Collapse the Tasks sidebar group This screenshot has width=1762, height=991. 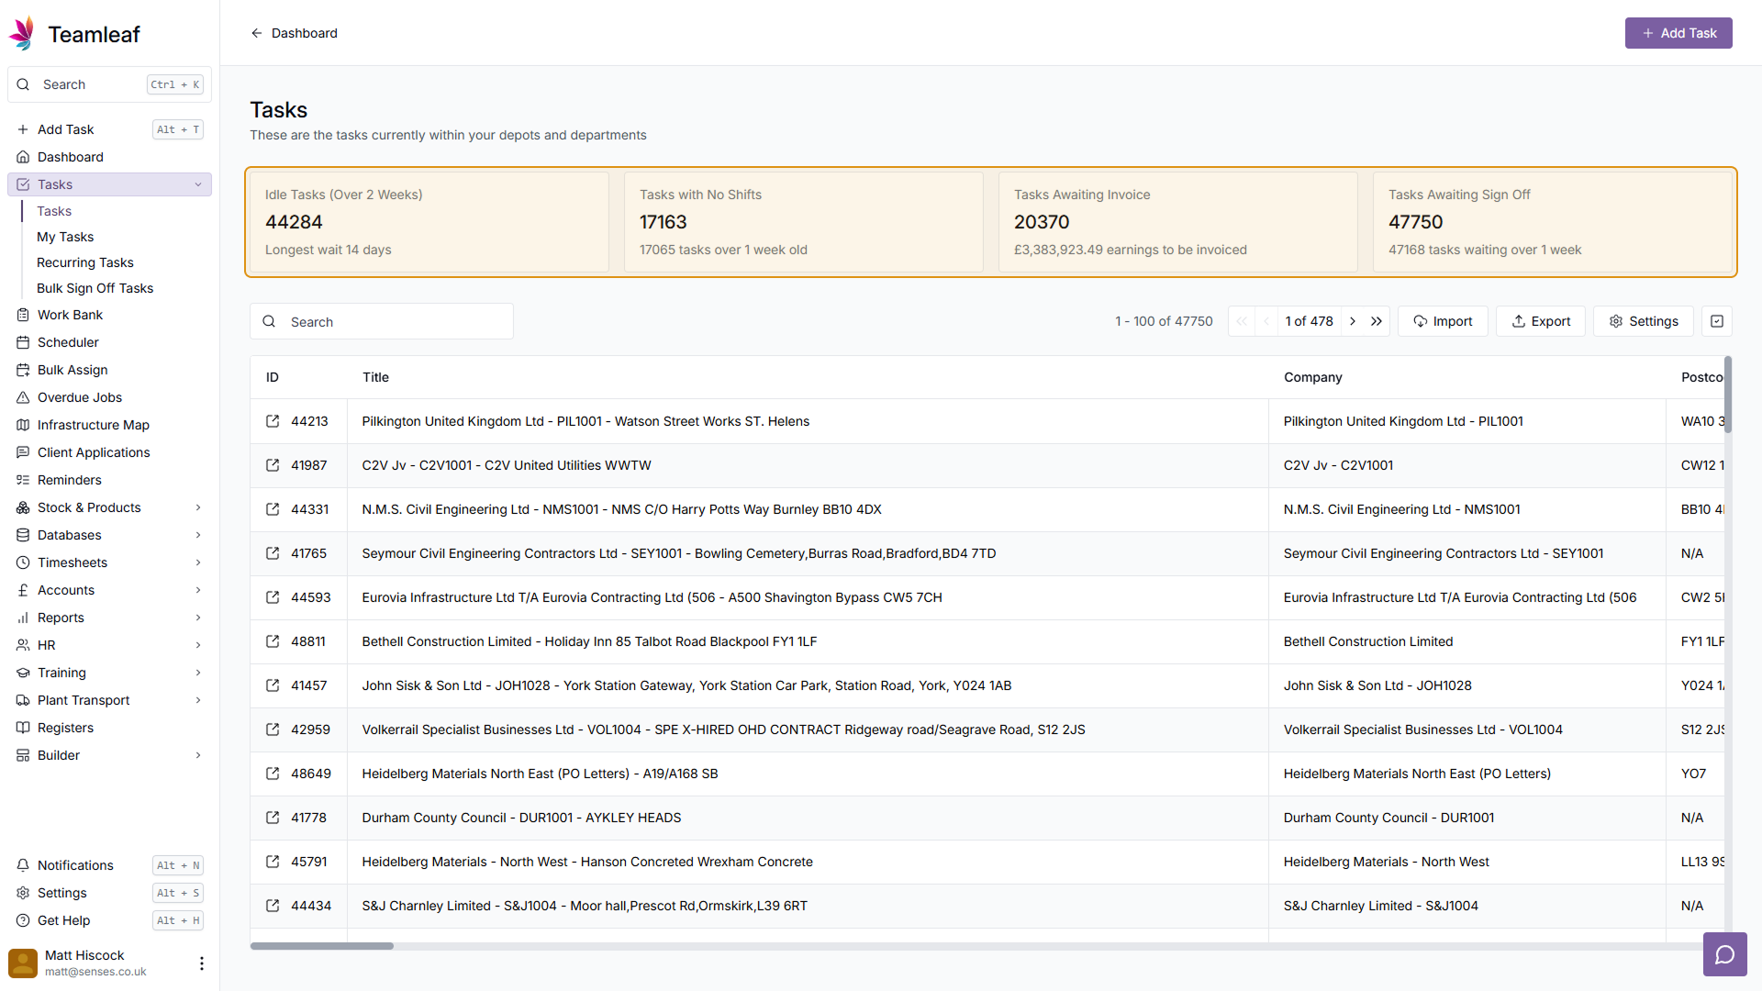pyautogui.click(x=198, y=184)
